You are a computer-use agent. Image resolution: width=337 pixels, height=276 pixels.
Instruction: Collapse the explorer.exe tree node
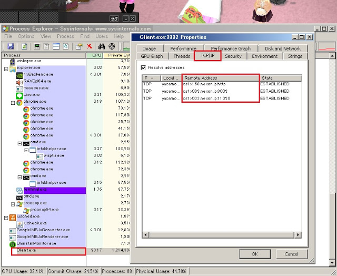click(x=6, y=69)
